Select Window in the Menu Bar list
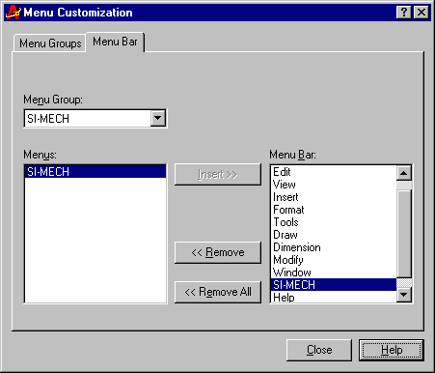This screenshot has height=373, width=435. coord(334,273)
